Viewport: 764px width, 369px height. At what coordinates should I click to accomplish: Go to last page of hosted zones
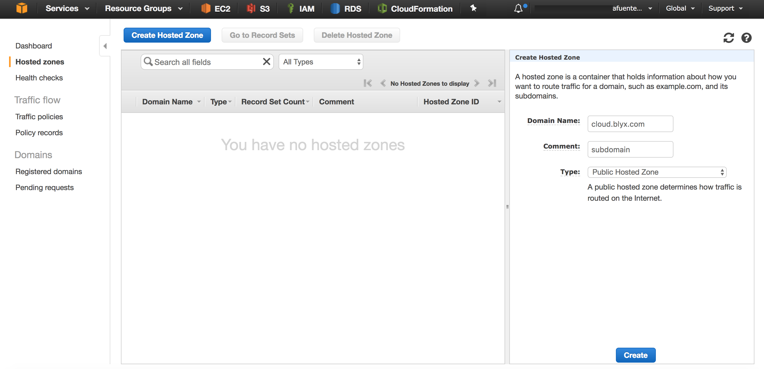(x=492, y=83)
